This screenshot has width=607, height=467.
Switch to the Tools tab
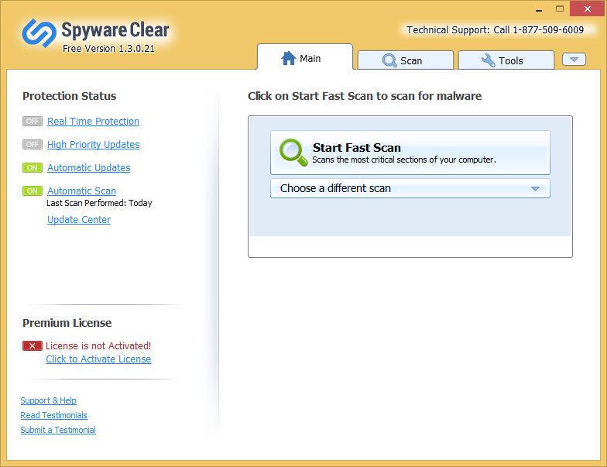[506, 60]
